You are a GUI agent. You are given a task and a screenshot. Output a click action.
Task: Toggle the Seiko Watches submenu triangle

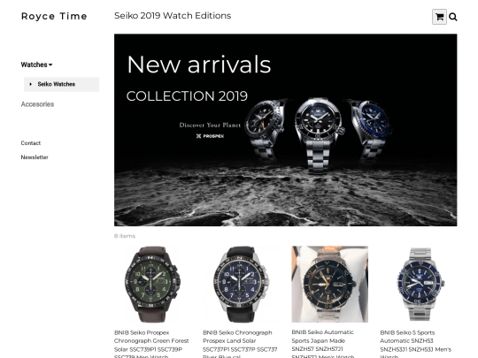click(x=30, y=84)
